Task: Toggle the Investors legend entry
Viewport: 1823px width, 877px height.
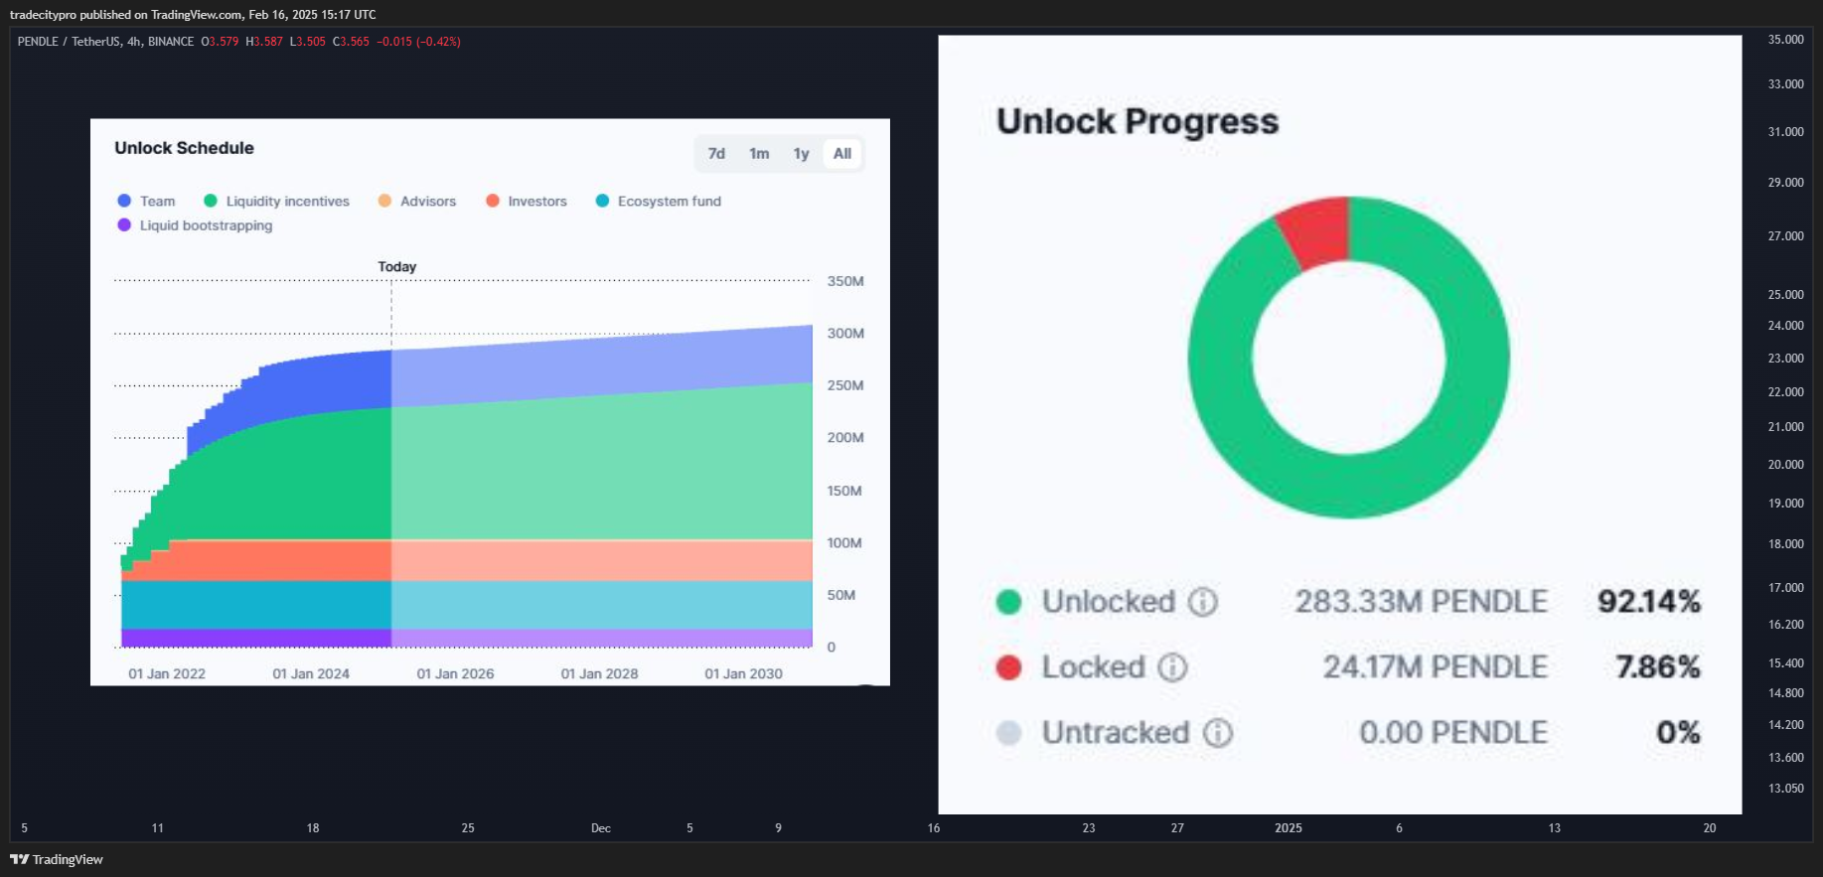Action: coord(527,201)
